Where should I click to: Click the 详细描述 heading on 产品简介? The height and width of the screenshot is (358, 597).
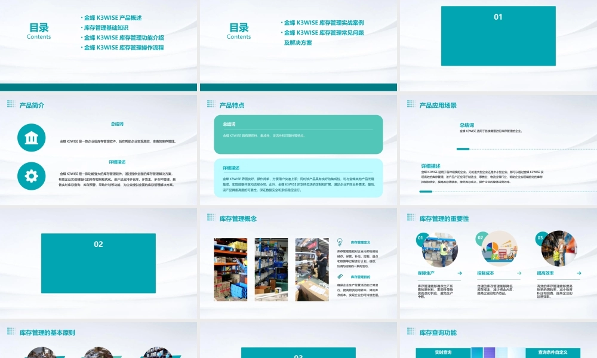[117, 162]
